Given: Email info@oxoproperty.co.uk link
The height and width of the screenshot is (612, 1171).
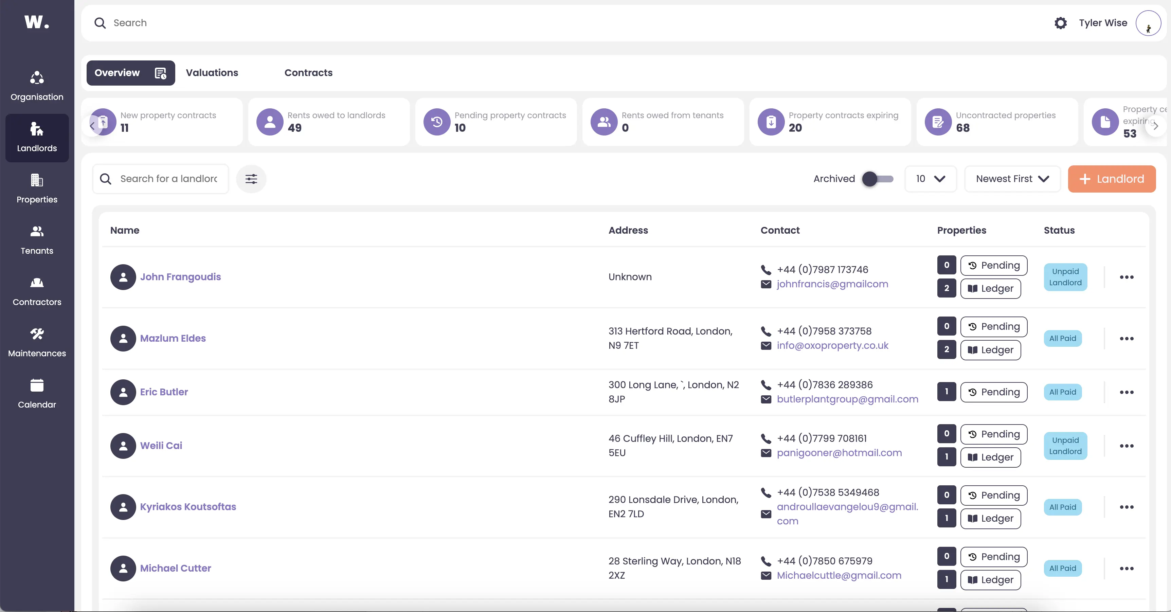Looking at the screenshot, I should tap(832, 345).
